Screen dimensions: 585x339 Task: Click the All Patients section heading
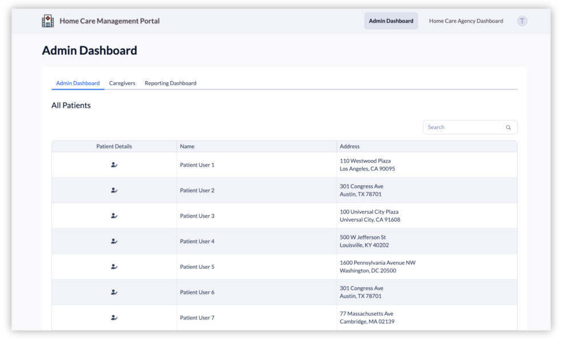tap(71, 106)
